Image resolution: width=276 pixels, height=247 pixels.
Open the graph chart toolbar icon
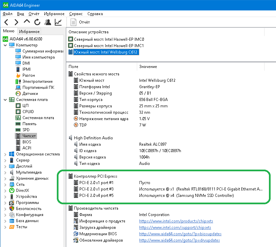click(58, 22)
